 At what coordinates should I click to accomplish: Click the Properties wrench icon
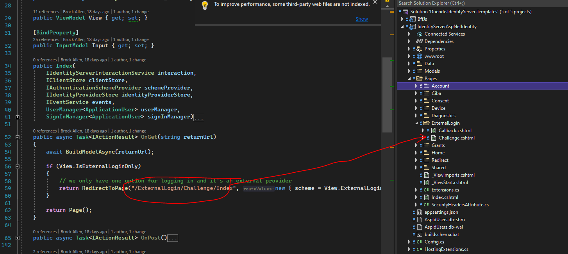[x=420, y=49]
